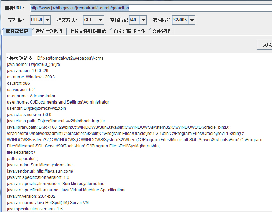Screen dimensions: 272x212
Task: Click the 获取 button
Action: (x=265, y=45)
